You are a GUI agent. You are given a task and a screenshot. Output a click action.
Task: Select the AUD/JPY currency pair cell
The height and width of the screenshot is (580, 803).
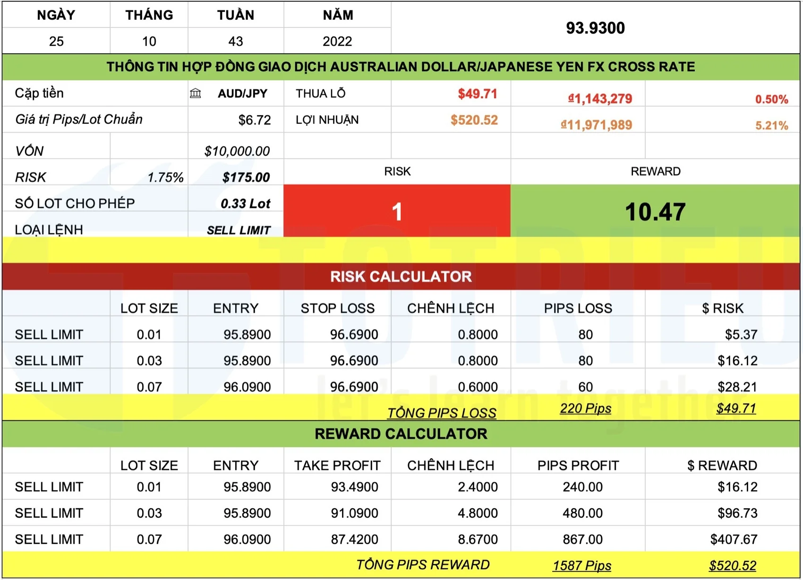tap(242, 94)
